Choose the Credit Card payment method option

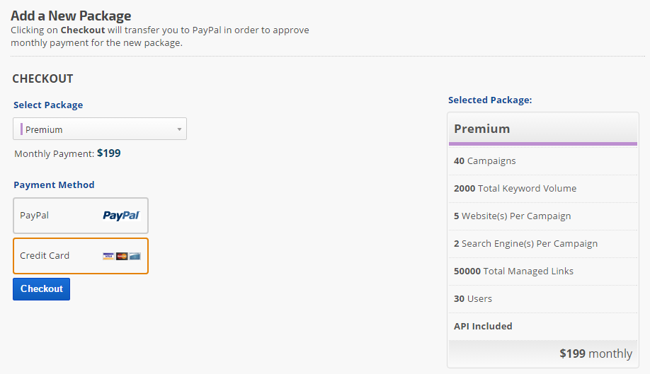point(81,256)
